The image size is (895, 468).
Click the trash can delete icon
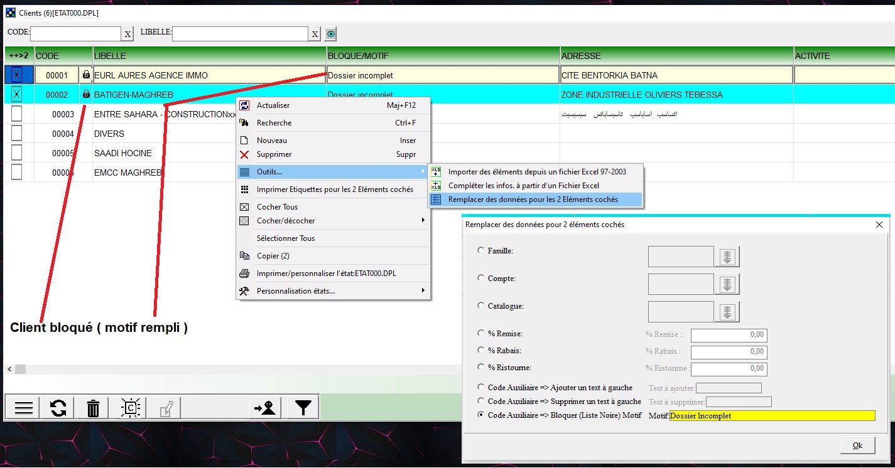pyautogui.click(x=93, y=408)
